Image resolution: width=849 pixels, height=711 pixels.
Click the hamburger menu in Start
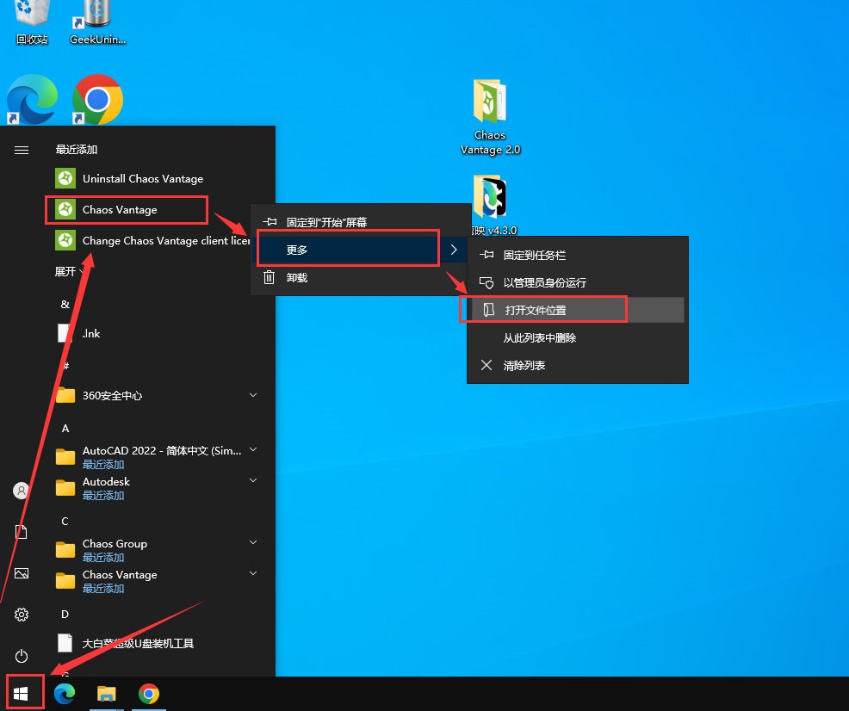pos(22,150)
